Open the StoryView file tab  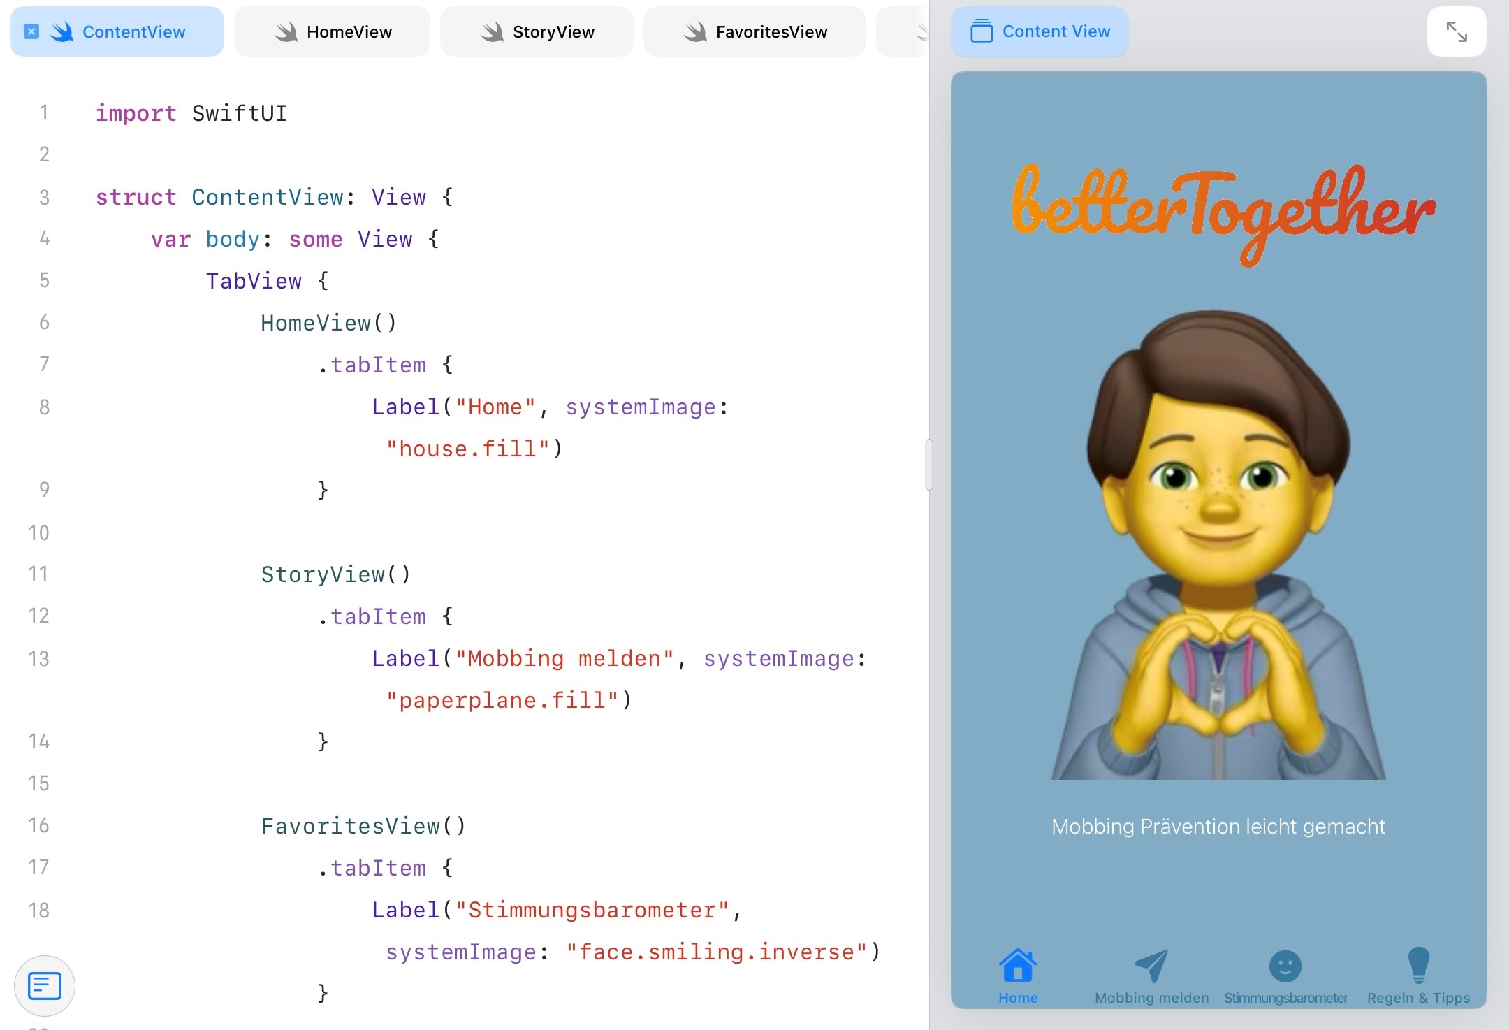click(x=537, y=31)
